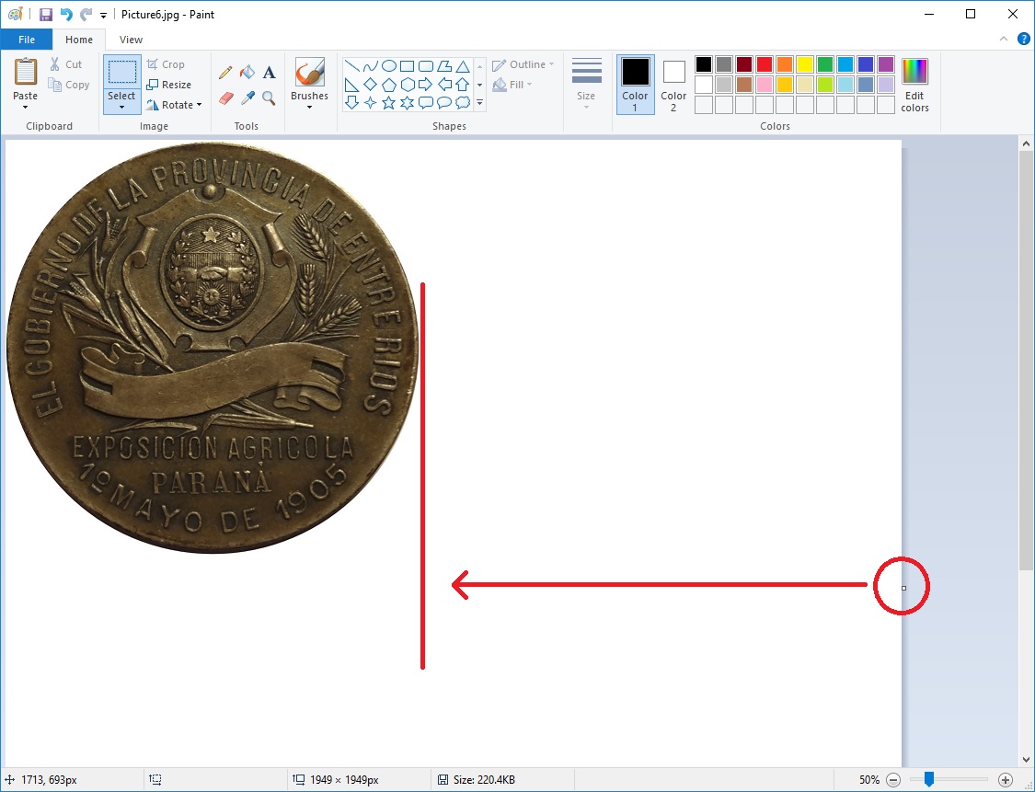Image resolution: width=1035 pixels, height=792 pixels.
Task: Click the Save icon in title bar
Action: tap(45, 15)
